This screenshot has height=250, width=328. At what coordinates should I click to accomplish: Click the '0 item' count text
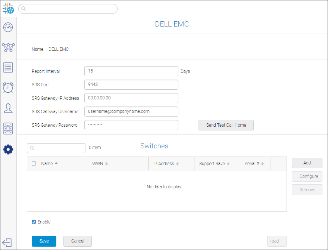pyautogui.click(x=95, y=148)
